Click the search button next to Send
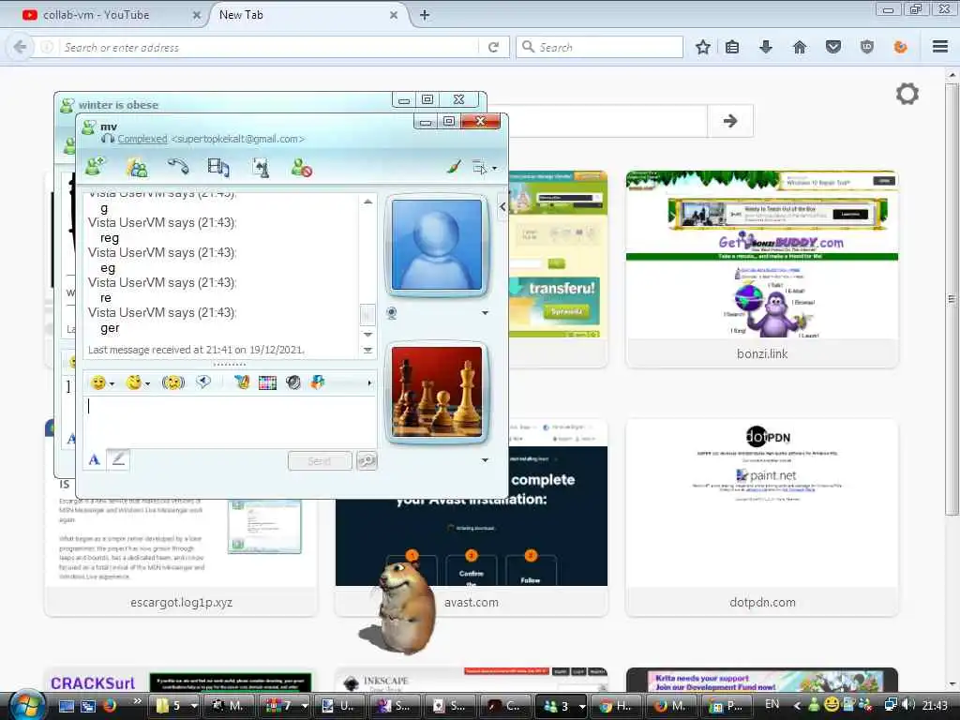960x720 pixels. [x=367, y=460]
